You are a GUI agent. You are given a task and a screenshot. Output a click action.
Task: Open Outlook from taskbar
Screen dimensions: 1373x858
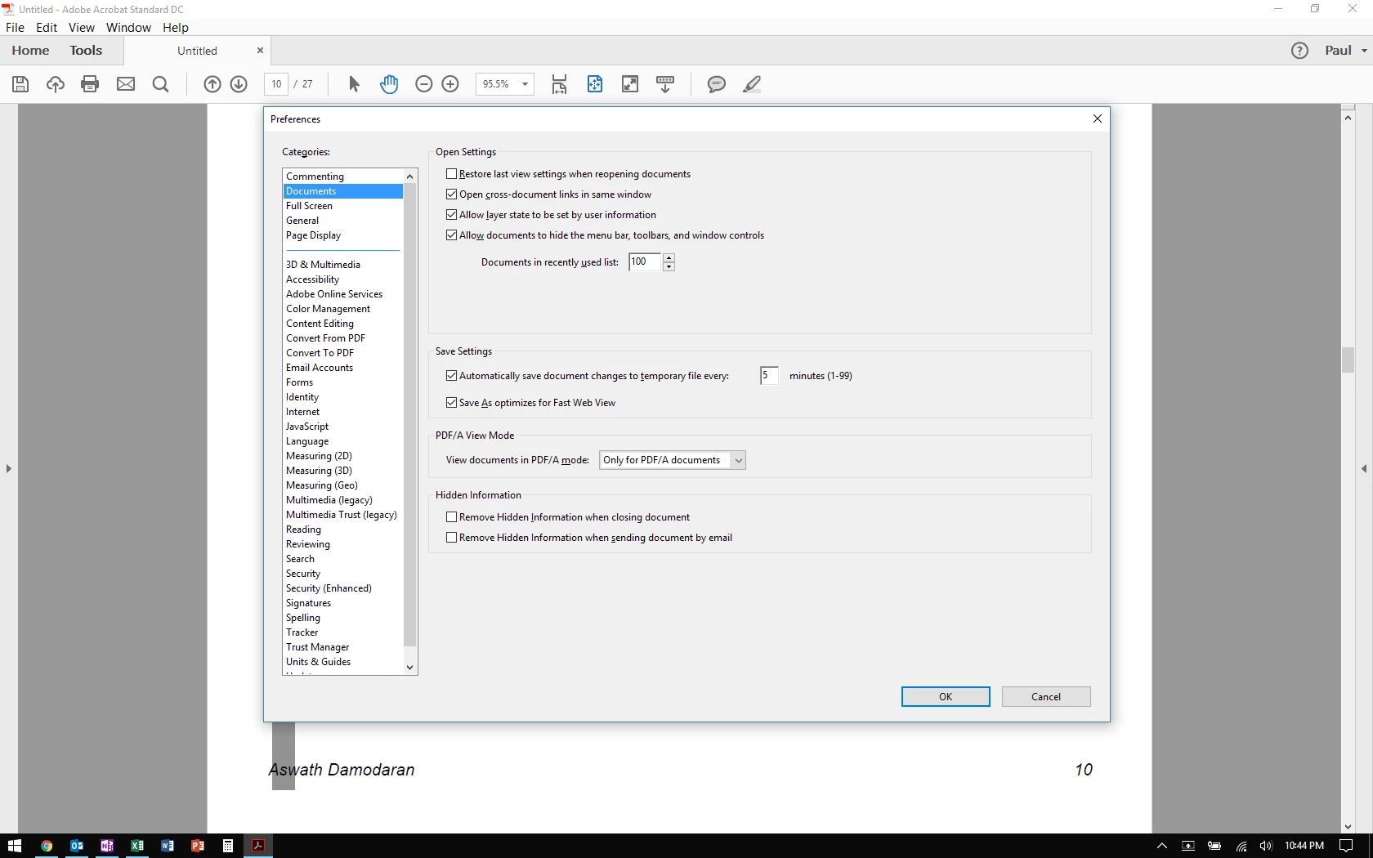(x=77, y=846)
